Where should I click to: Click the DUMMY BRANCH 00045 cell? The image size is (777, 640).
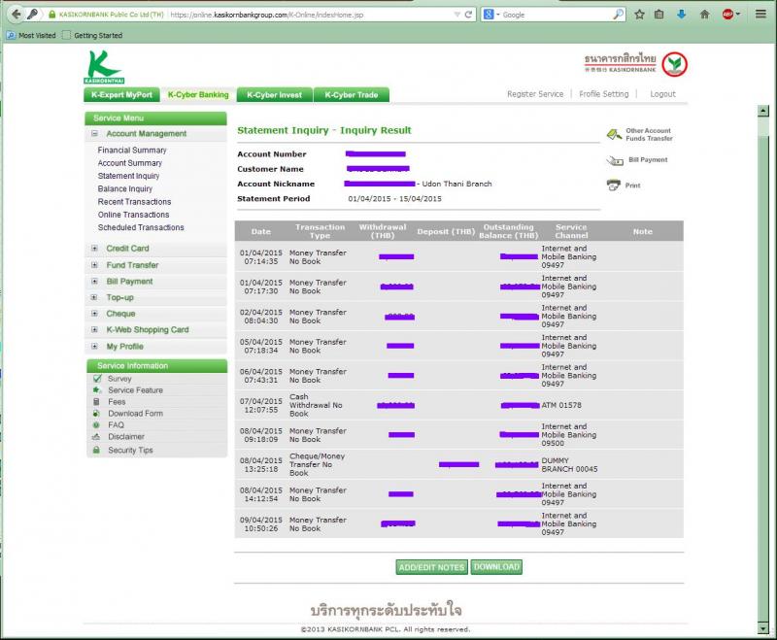pos(569,464)
